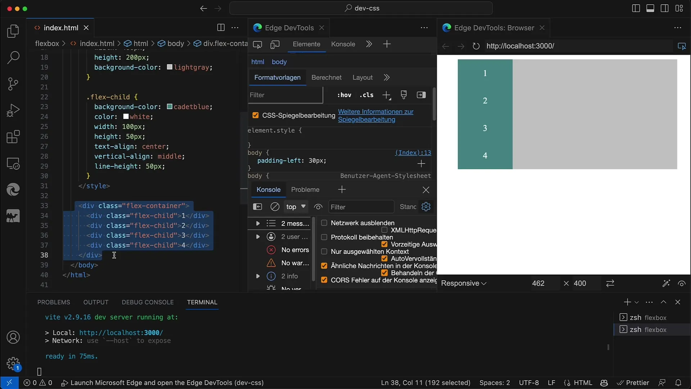Disable Ähnliche Nachrichten in der Konsole checkbox
Viewport: 691px width, 389px height.
pyautogui.click(x=324, y=266)
